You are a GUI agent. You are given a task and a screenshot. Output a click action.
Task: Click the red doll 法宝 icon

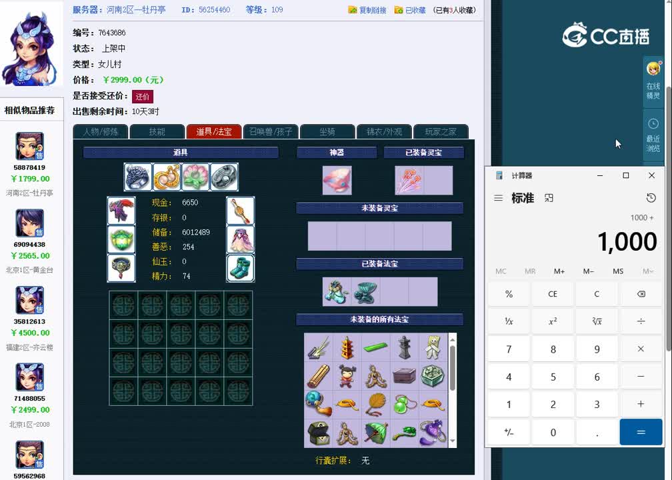coord(347,376)
